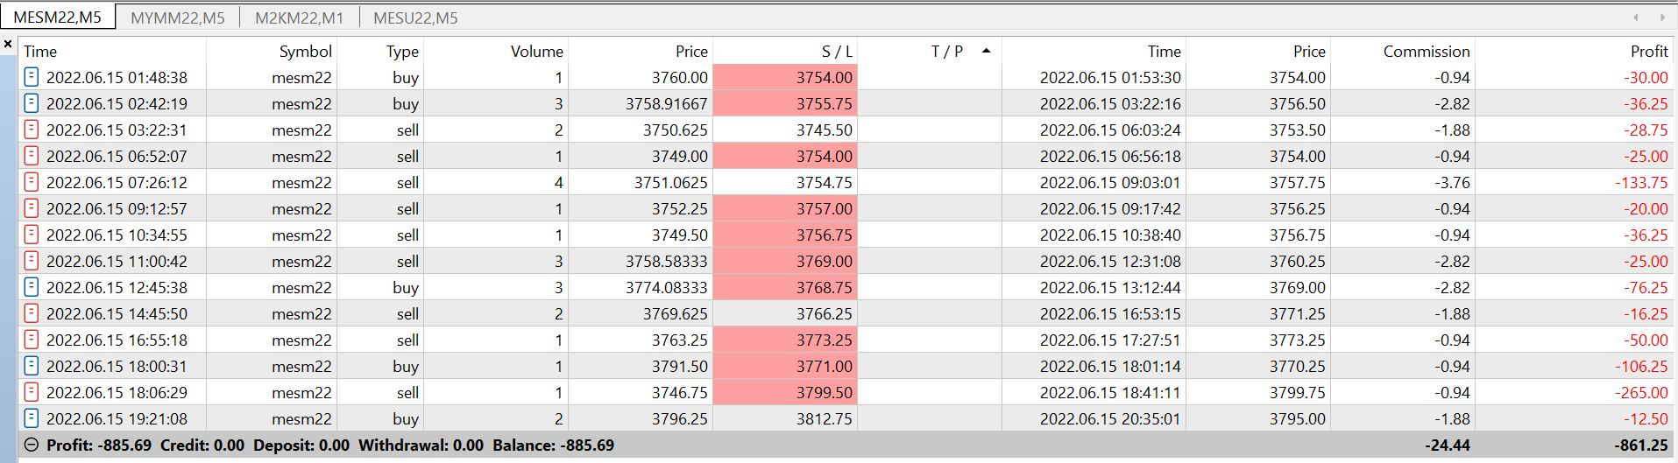Screen dimensions: 1678x463
Task: Click the buy order icon at 01:48:38
Action: click(x=31, y=77)
